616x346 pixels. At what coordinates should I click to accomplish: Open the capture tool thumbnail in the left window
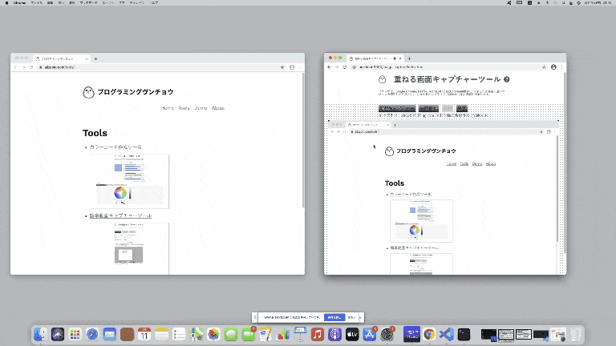pyautogui.click(x=130, y=249)
